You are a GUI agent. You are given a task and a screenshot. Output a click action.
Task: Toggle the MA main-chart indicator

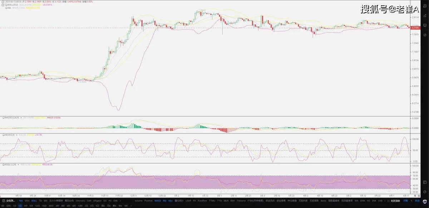pos(21,201)
